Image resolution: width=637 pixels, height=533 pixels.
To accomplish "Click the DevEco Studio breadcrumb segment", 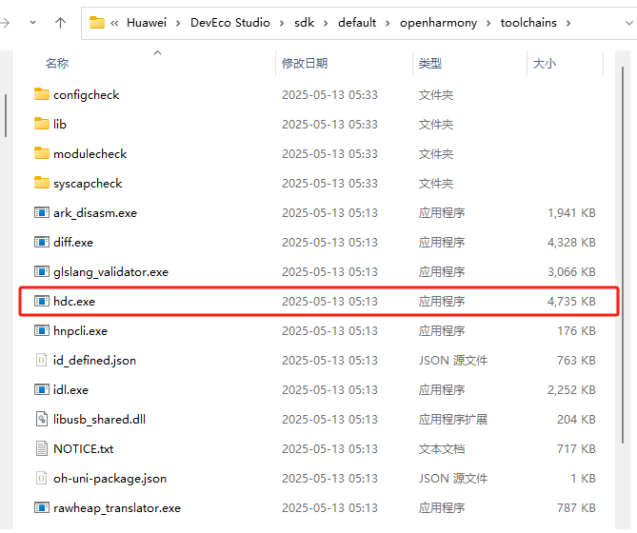I will [x=229, y=23].
